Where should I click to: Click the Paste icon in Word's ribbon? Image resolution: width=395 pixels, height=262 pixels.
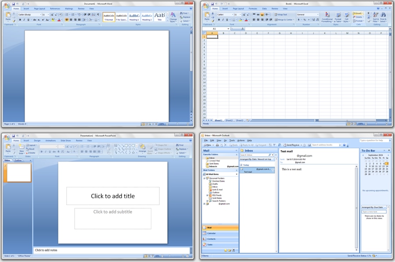coord(8,16)
